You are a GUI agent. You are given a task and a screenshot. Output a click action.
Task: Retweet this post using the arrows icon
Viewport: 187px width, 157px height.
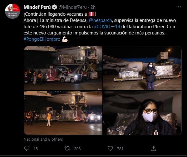[x=67, y=149]
